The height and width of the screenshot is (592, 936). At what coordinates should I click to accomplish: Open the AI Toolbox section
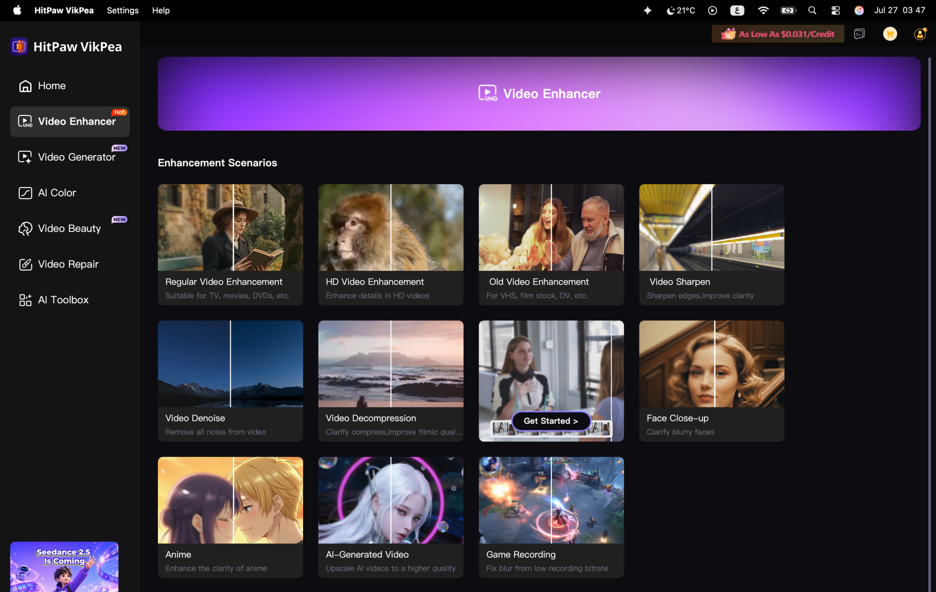pyautogui.click(x=70, y=300)
